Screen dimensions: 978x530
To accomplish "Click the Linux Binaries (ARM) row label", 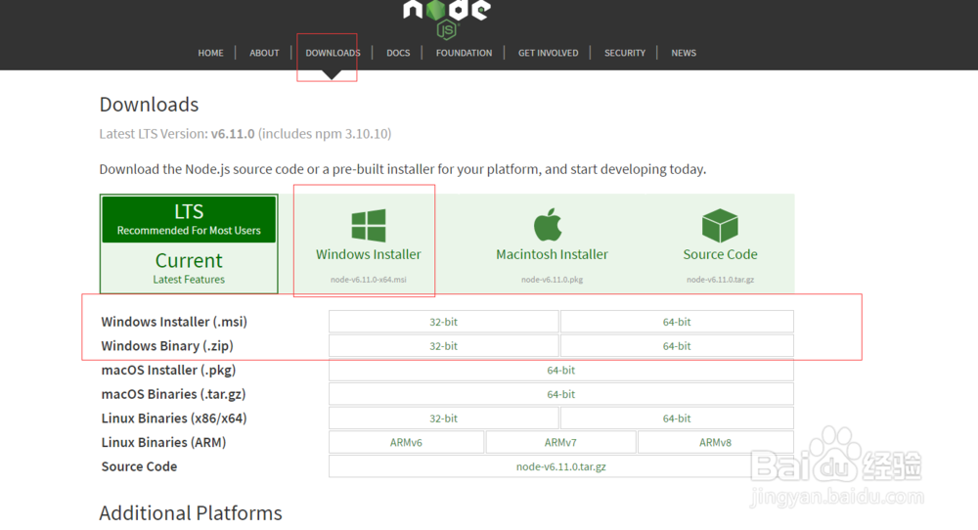I will point(163,443).
